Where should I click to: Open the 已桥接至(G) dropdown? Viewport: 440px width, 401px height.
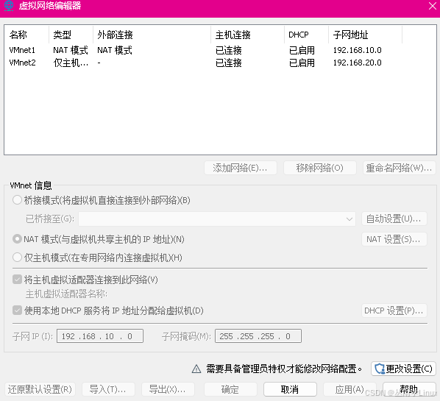click(x=217, y=219)
